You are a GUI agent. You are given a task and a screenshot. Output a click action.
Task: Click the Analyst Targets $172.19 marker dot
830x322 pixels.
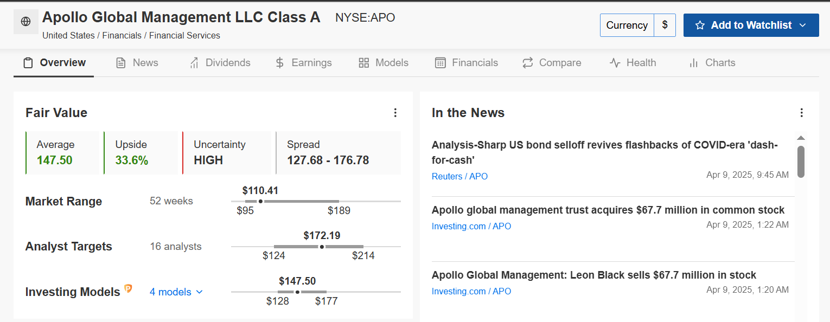[322, 247]
